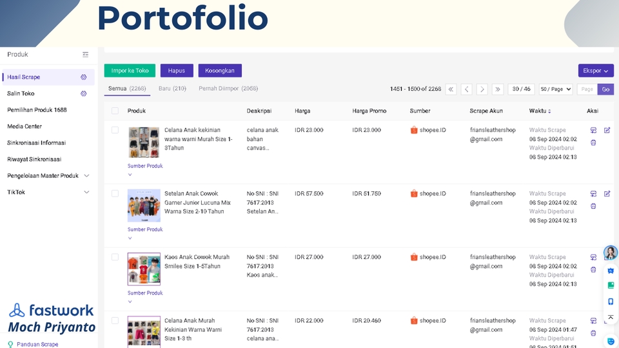Delete the Setelan Anak Cowok product
The height and width of the screenshot is (348, 619).
(593, 206)
